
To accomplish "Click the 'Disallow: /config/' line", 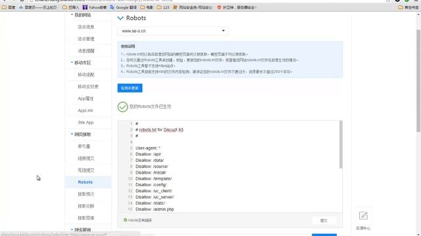I will click(x=151, y=185).
